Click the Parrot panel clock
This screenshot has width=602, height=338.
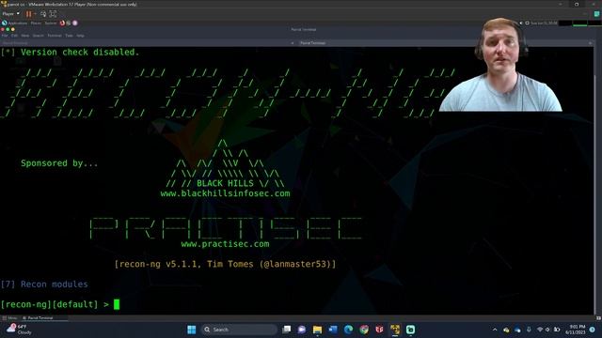tap(544, 23)
